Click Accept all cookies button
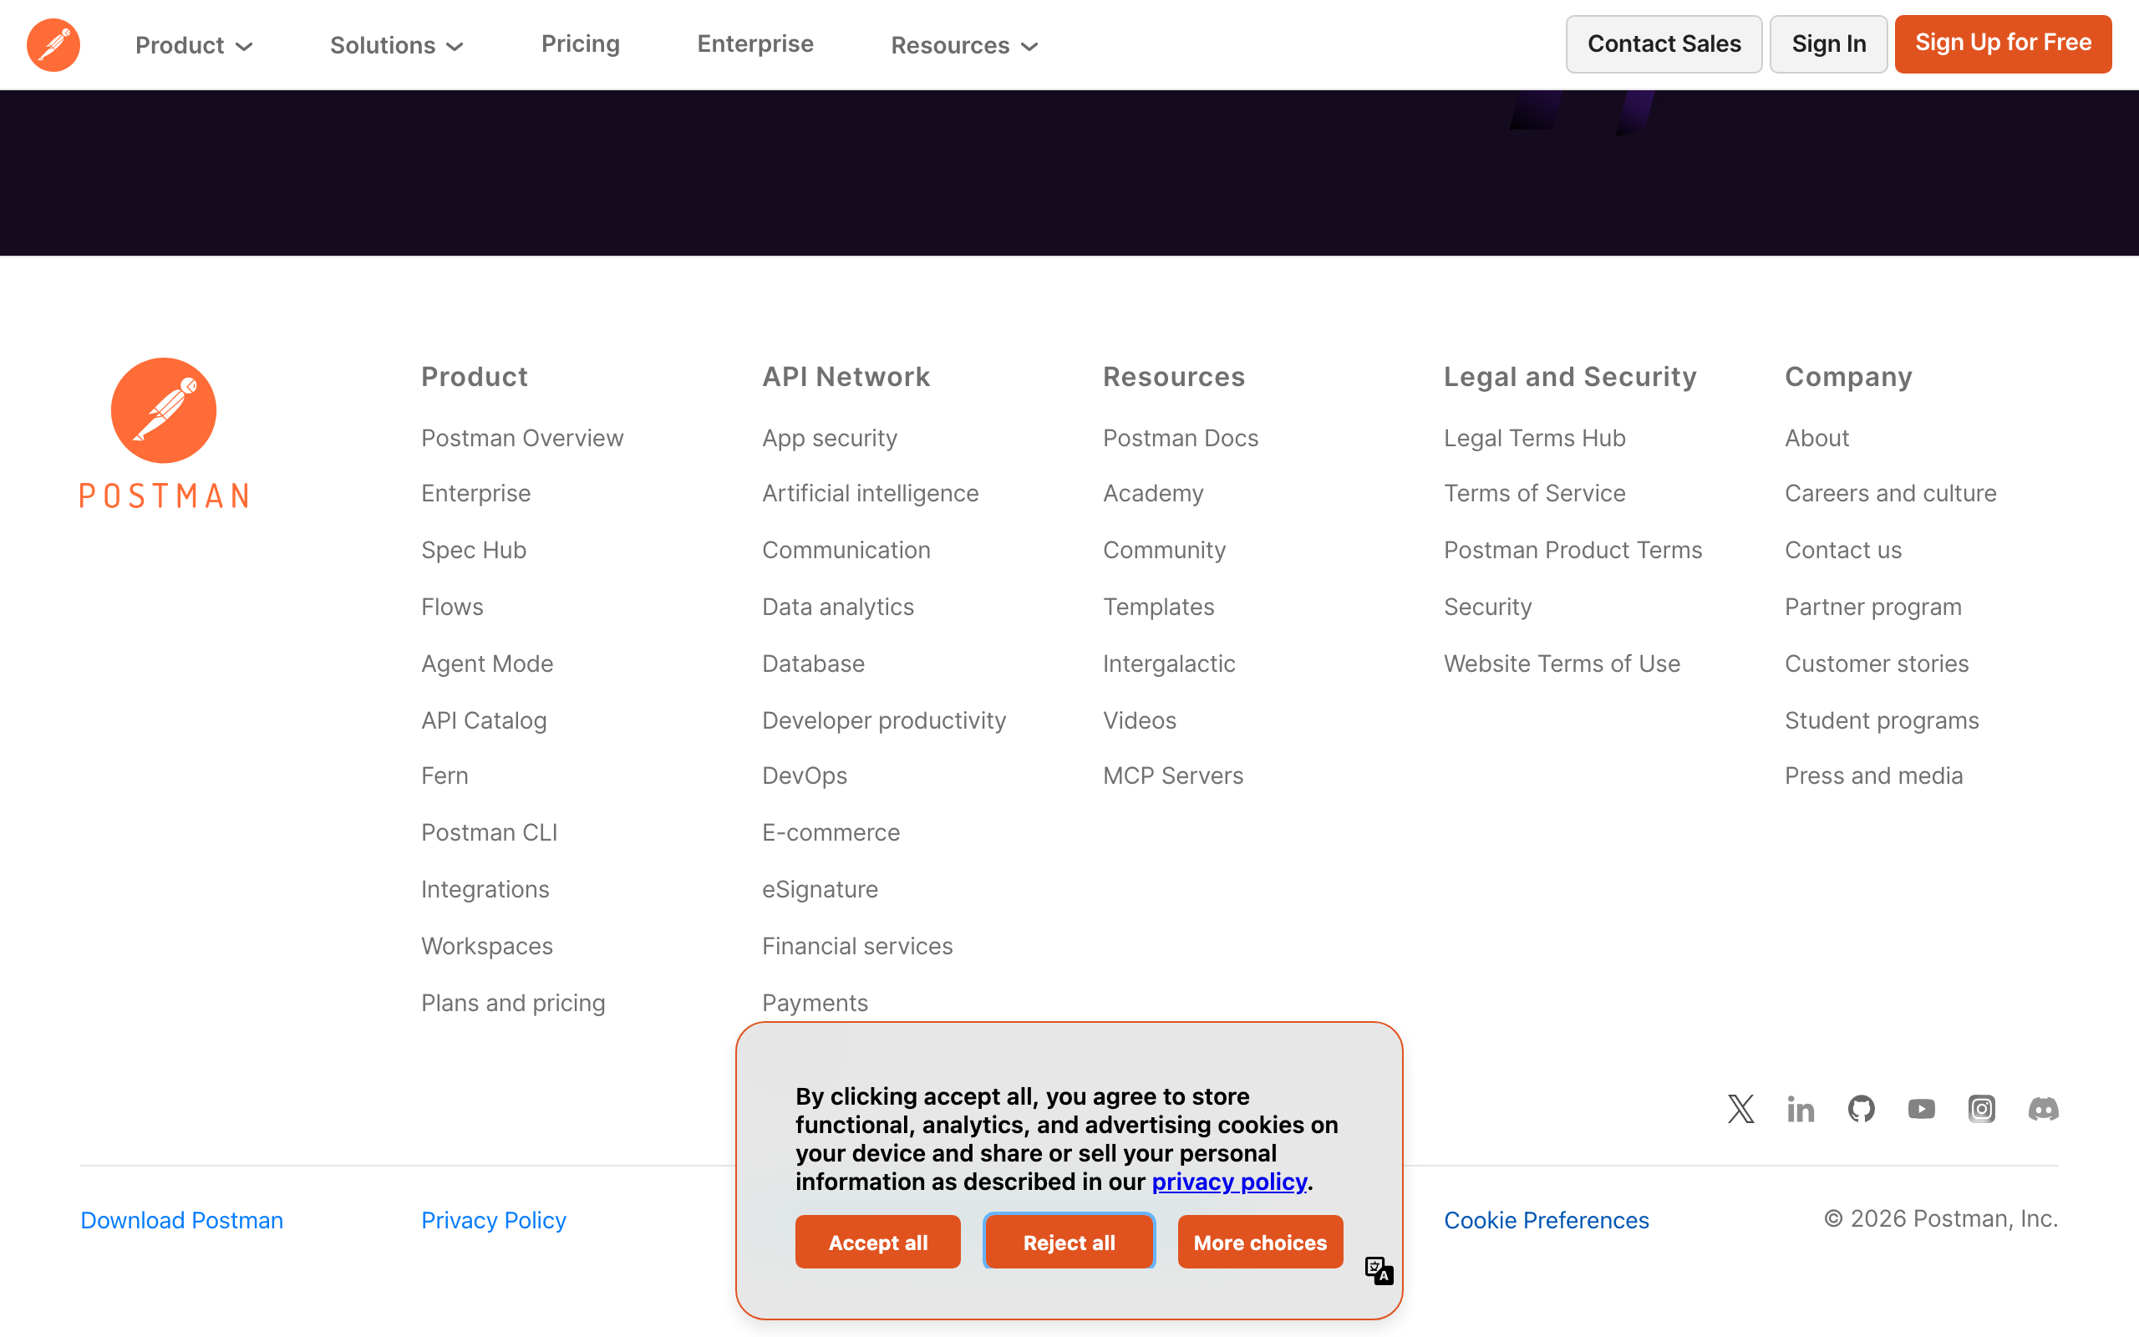 pos(876,1243)
